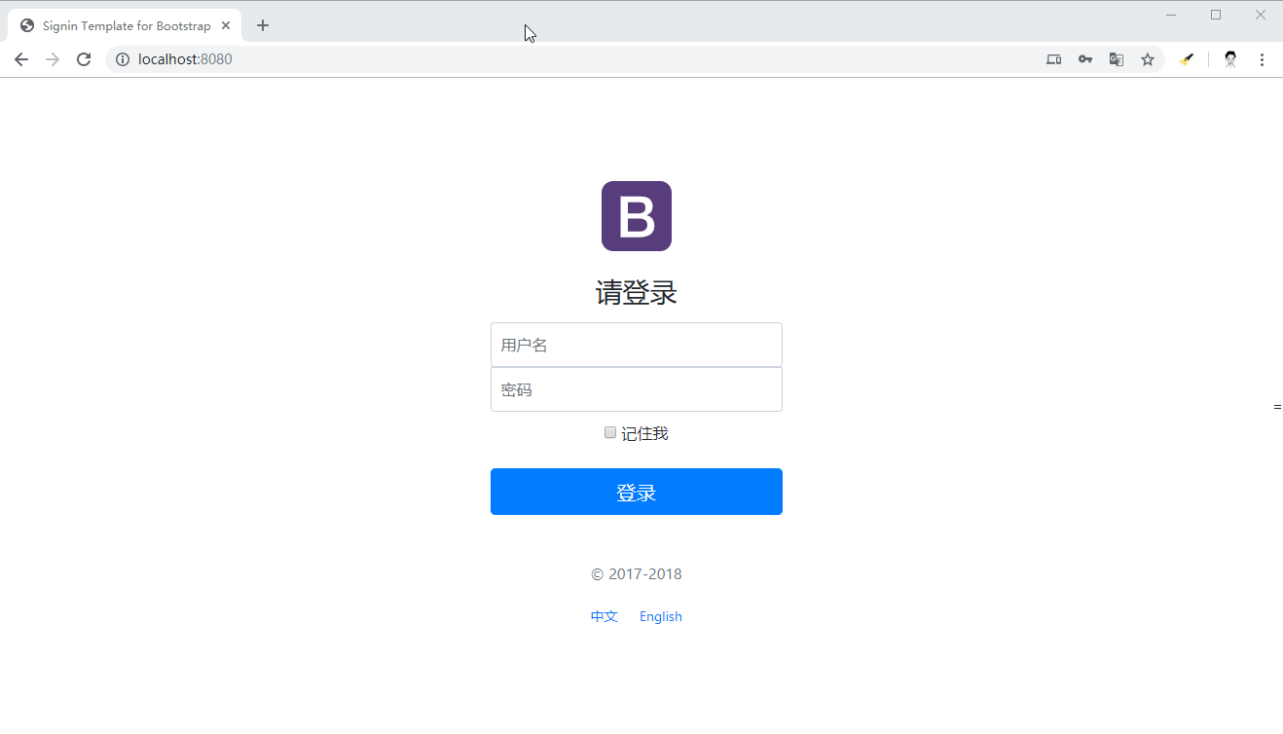The width and height of the screenshot is (1283, 734).
Task: Maximize the Chrome window
Action: pos(1216,15)
